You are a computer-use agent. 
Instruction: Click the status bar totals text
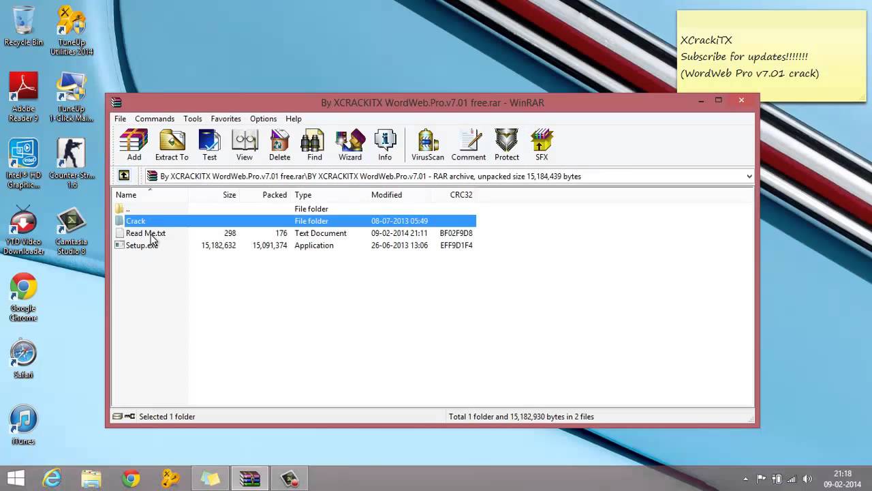pos(521,417)
